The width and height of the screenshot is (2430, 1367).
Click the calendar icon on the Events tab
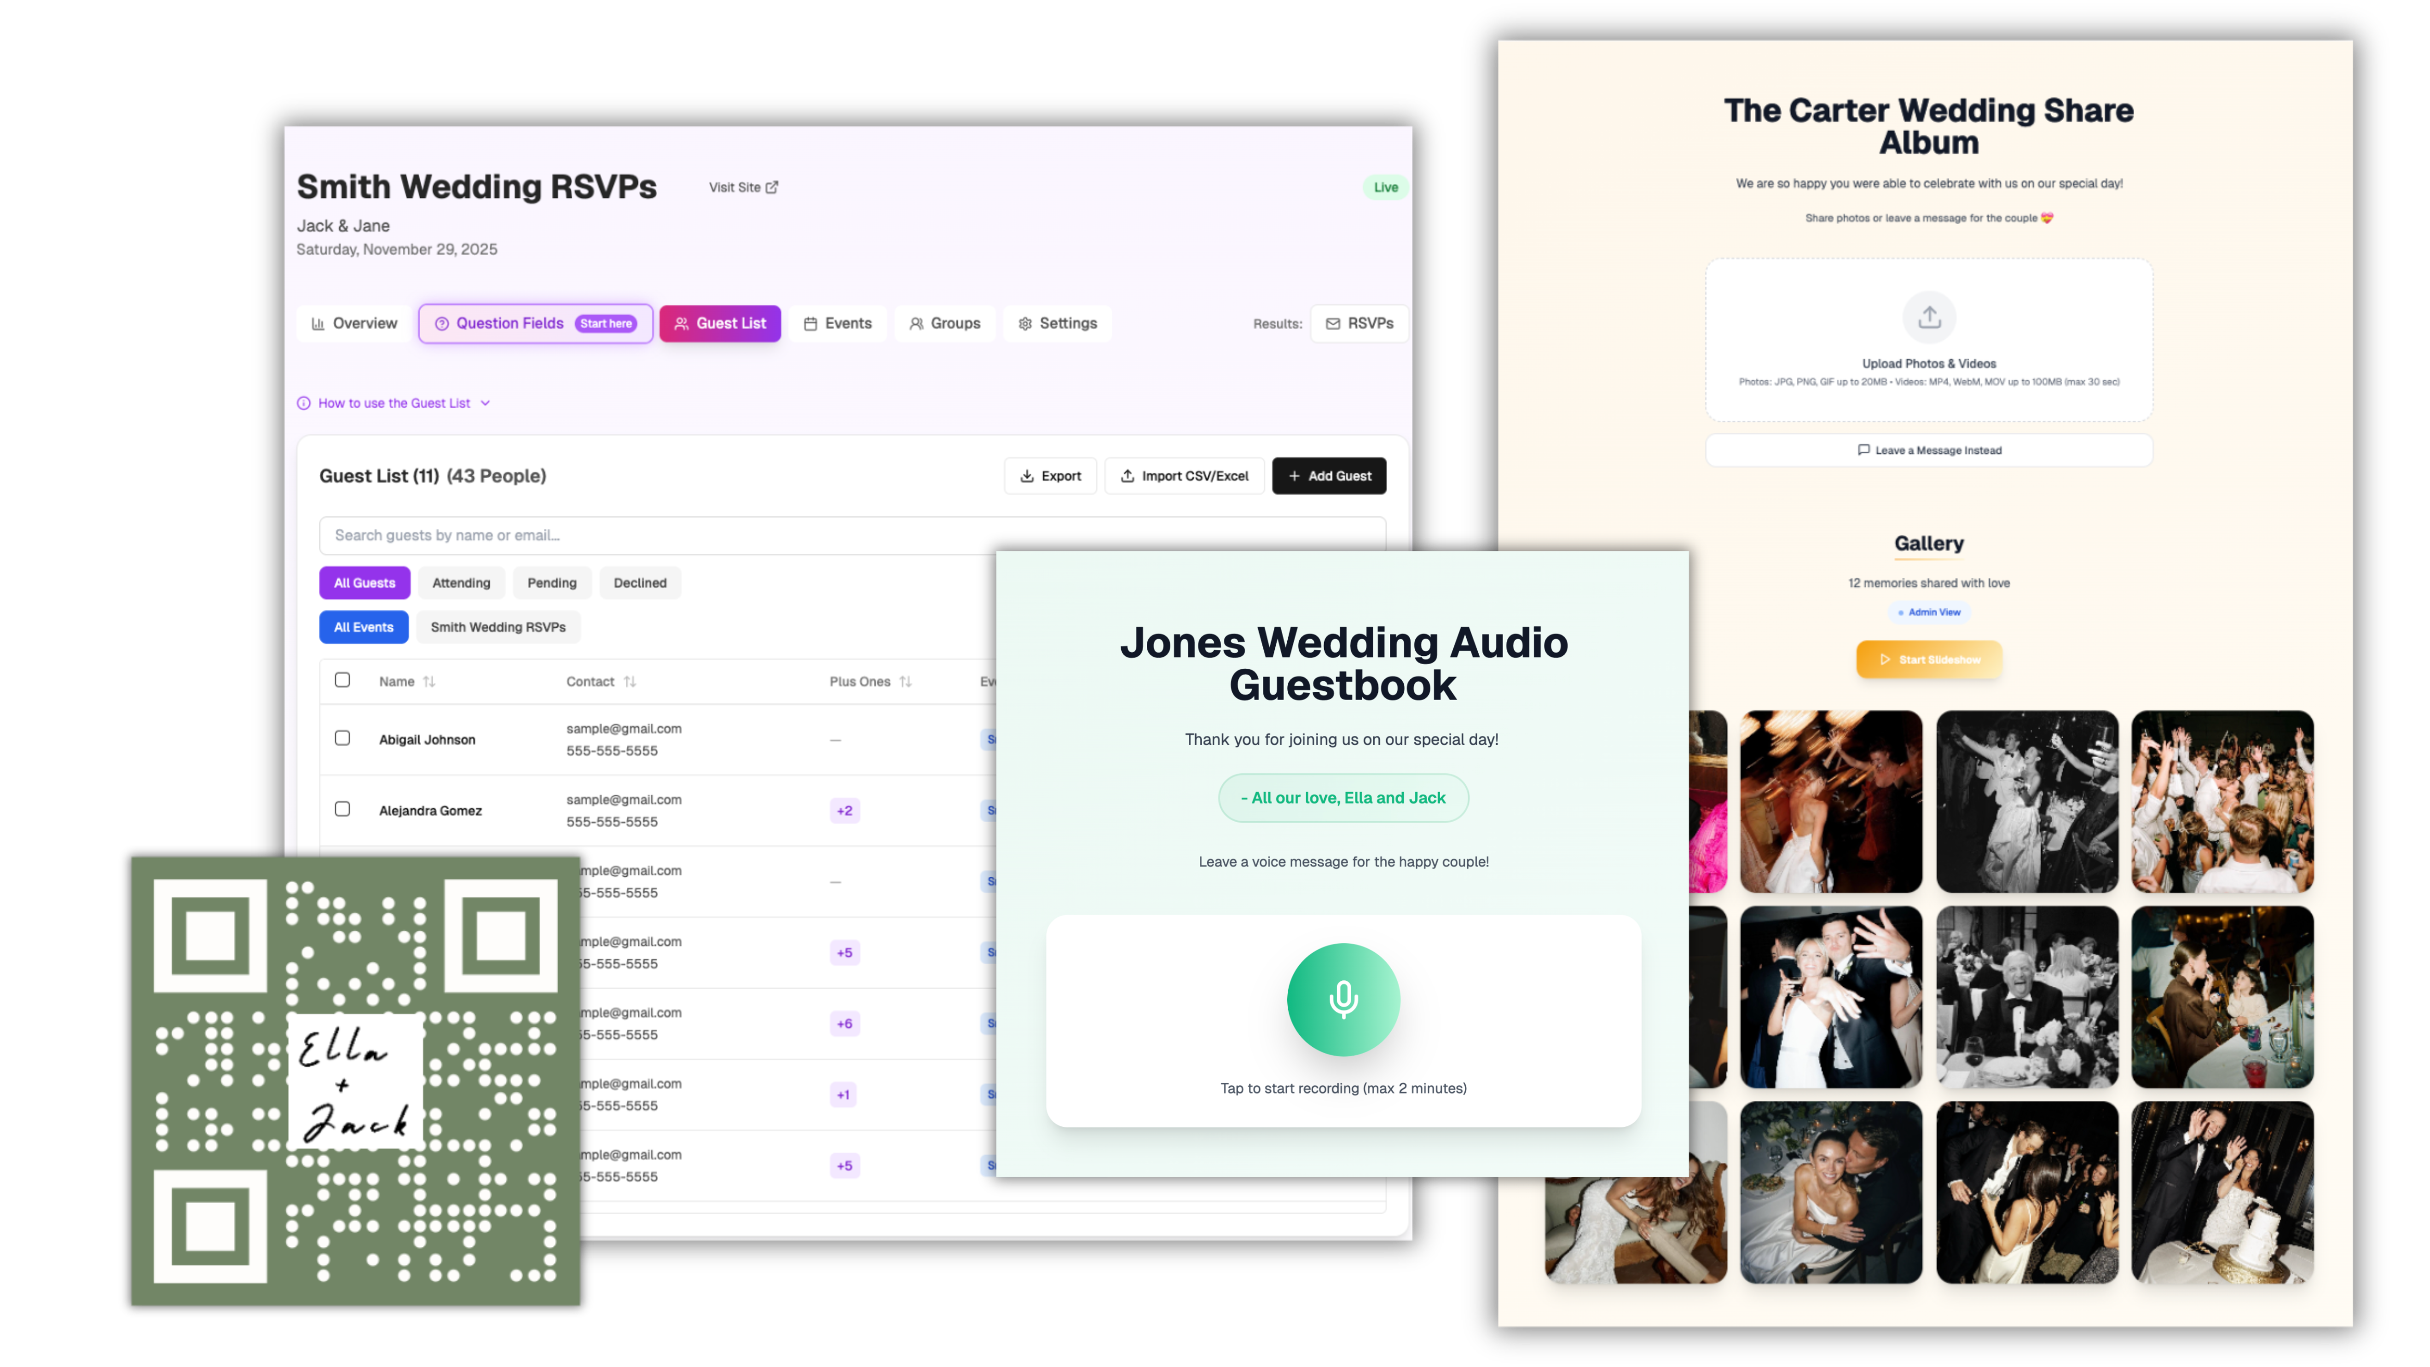point(812,324)
